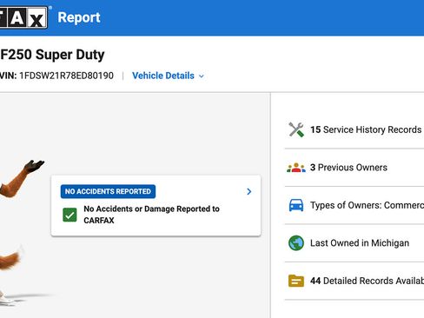Click the "Last Owned in Michigan" row text

pos(360,243)
